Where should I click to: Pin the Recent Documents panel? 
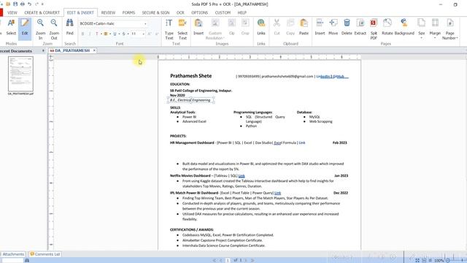pos(43,50)
